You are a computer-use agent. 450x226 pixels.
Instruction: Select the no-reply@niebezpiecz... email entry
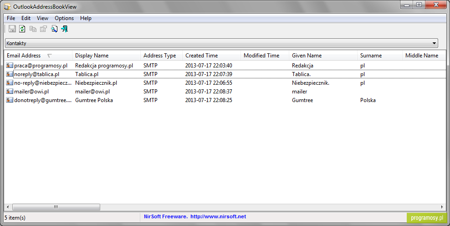(x=43, y=83)
